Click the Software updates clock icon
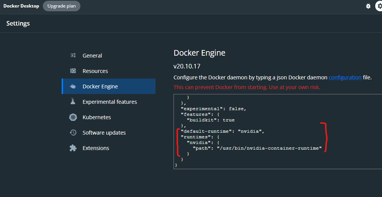 click(73, 133)
